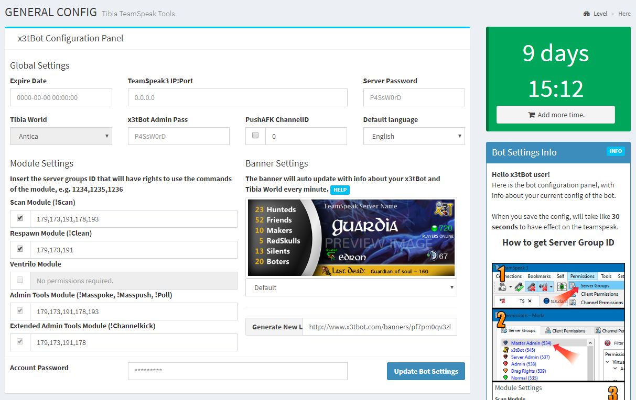Click the INFO badge in Bot Settings Info
The width and height of the screenshot is (636, 400).
[616, 151]
